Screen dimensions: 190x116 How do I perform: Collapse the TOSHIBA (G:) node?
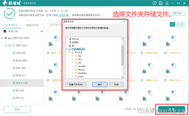(x=66, y=49)
